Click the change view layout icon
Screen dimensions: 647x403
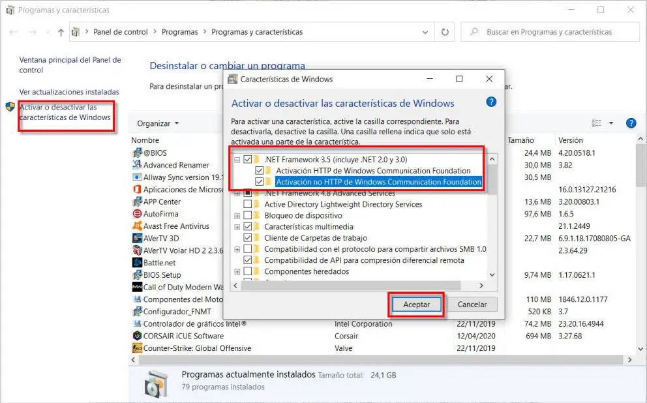click(597, 123)
